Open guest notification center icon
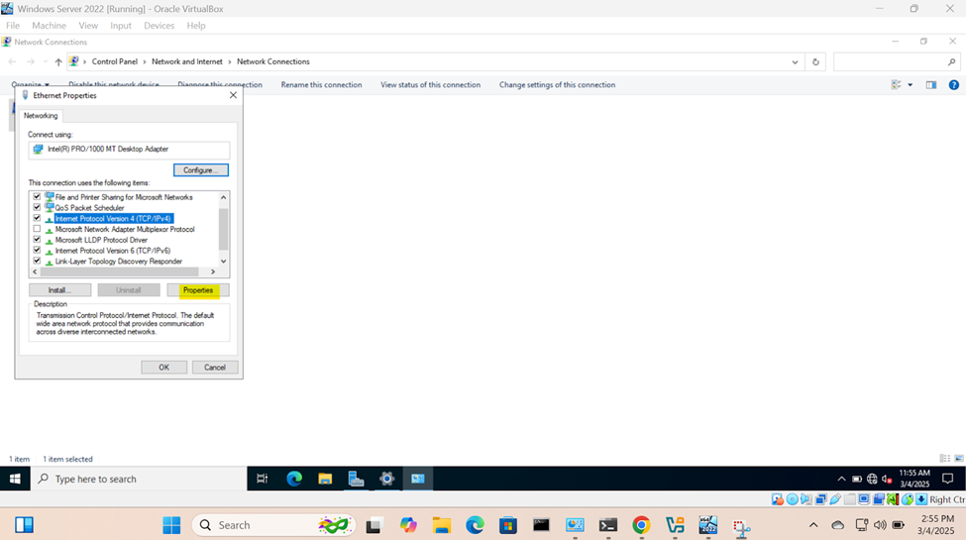The image size is (966, 540). point(948,479)
